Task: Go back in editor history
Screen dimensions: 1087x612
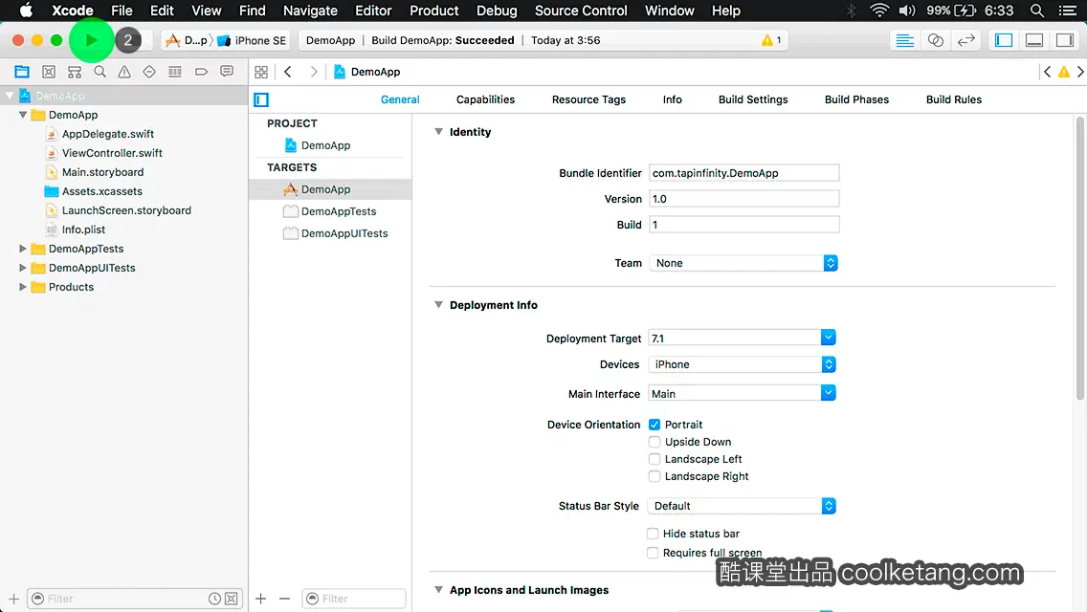Action: [x=288, y=72]
